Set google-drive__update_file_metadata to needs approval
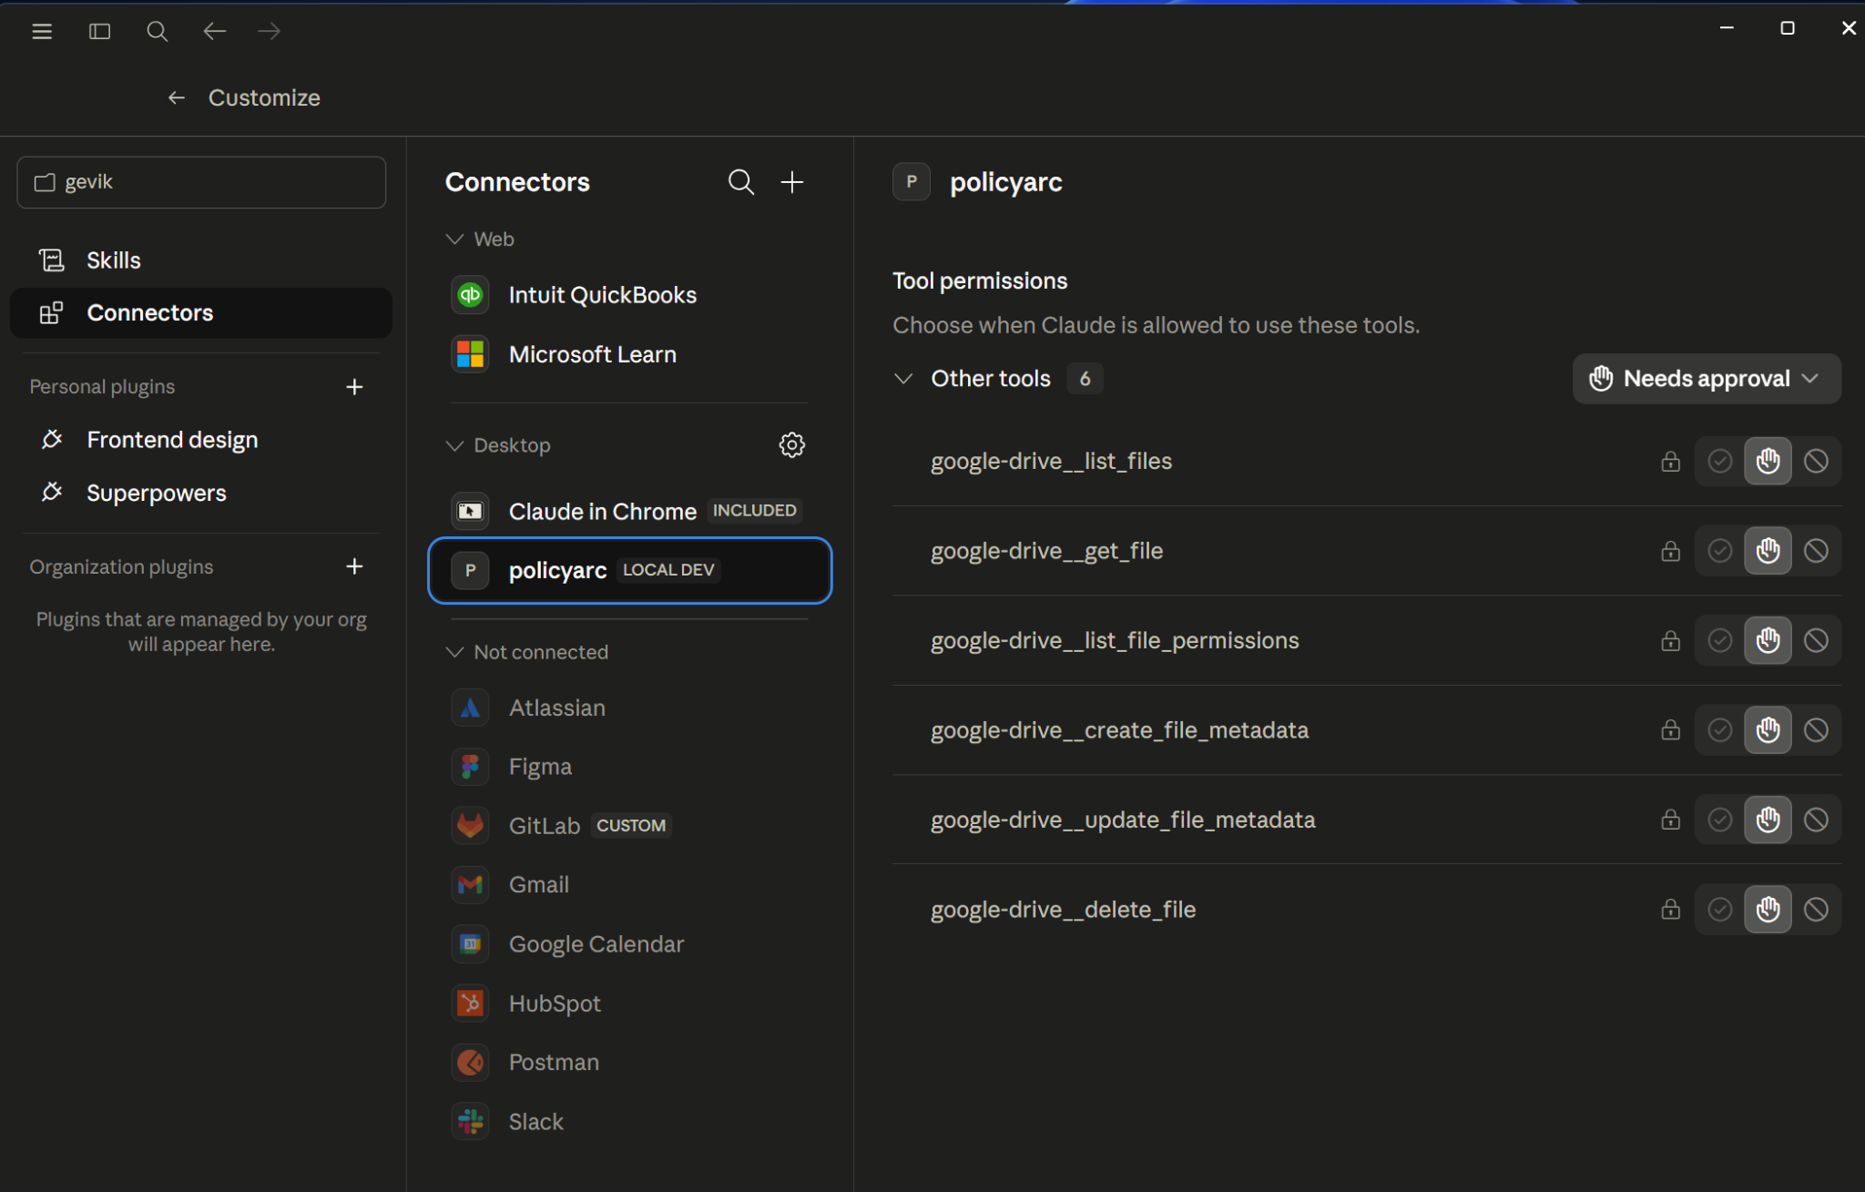The height and width of the screenshot is (1192, 1865). tap(1768, 820)
